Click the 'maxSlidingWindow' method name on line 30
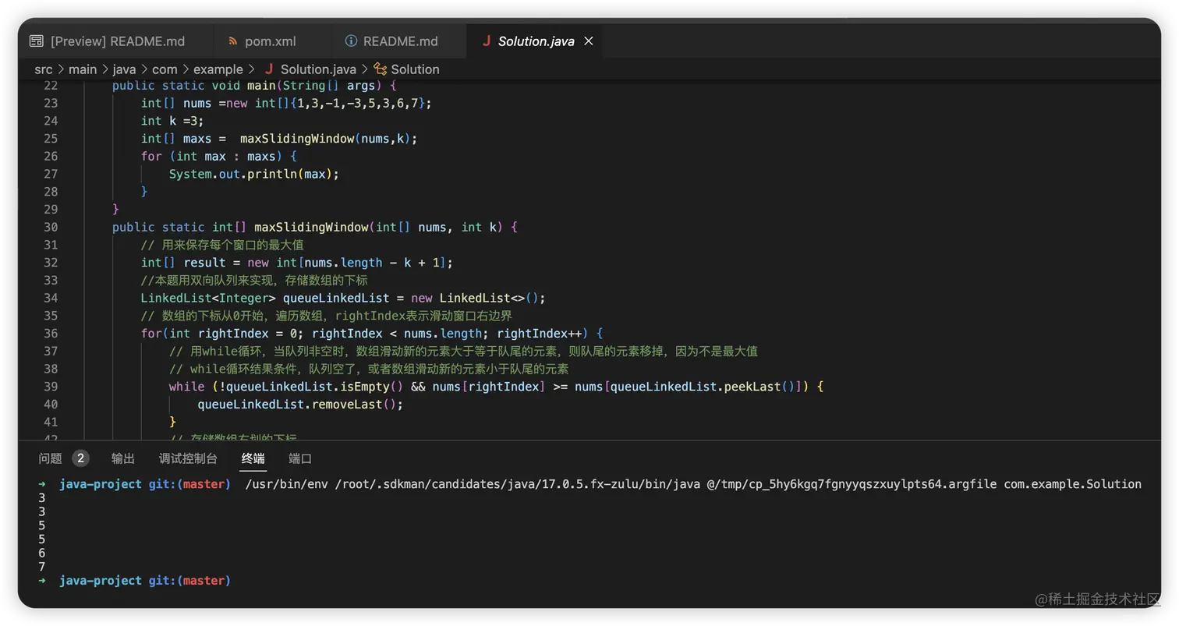This screenshot has height=626, width=1179. point(311,227)
